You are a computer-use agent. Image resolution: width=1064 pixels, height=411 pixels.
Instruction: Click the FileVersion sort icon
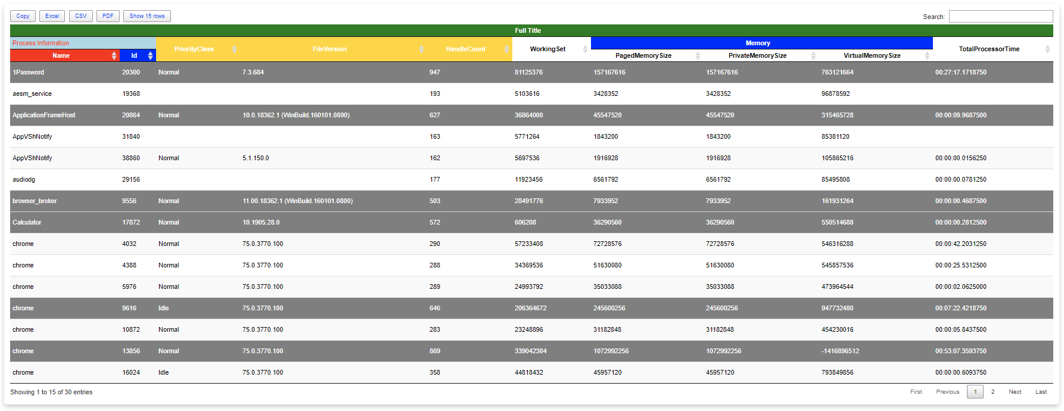tap(421, 49)
